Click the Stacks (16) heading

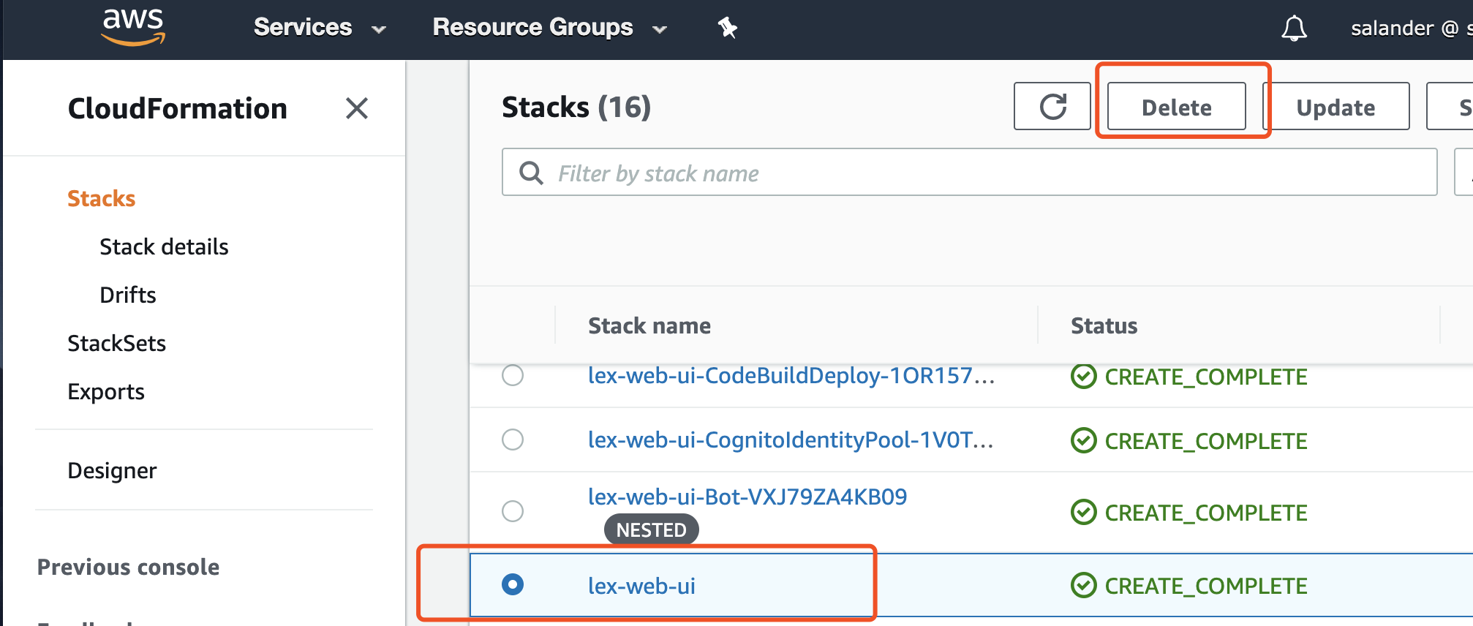tap(576, 108)
